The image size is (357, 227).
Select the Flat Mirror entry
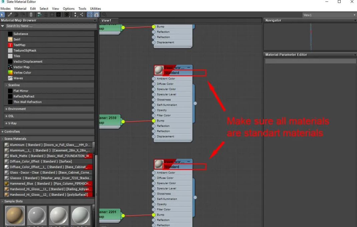[51, 91]
